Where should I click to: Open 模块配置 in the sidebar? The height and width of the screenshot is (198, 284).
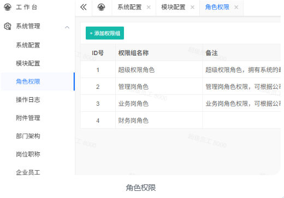[28, 63]
